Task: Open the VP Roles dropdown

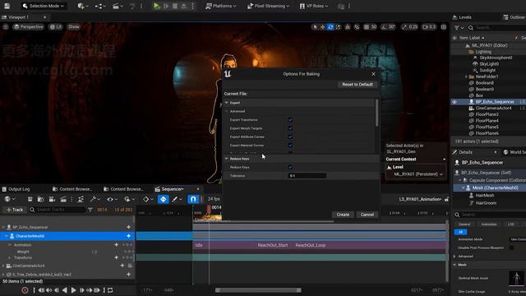Action: [x=314, y=6]
